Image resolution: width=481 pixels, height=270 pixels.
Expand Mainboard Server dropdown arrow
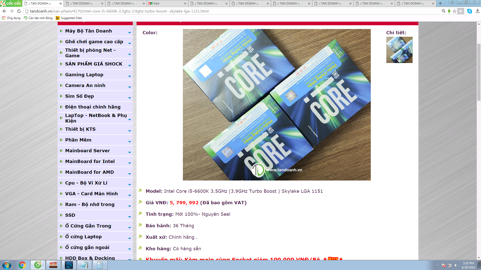point(130,152)
